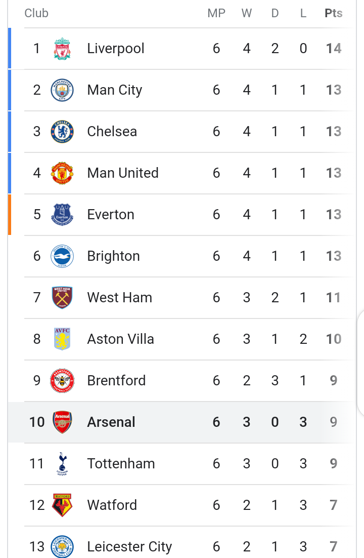Click the Man City club crest

click(x=62, y=90)
